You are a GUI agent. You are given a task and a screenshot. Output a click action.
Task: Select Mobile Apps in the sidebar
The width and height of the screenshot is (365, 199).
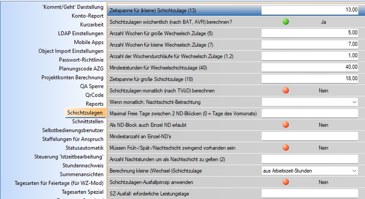pos(89,42)
